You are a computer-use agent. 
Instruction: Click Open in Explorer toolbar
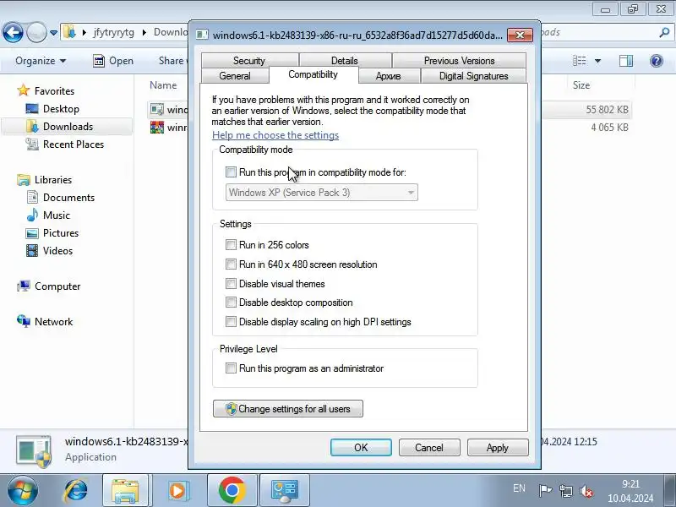coord(113,61)
